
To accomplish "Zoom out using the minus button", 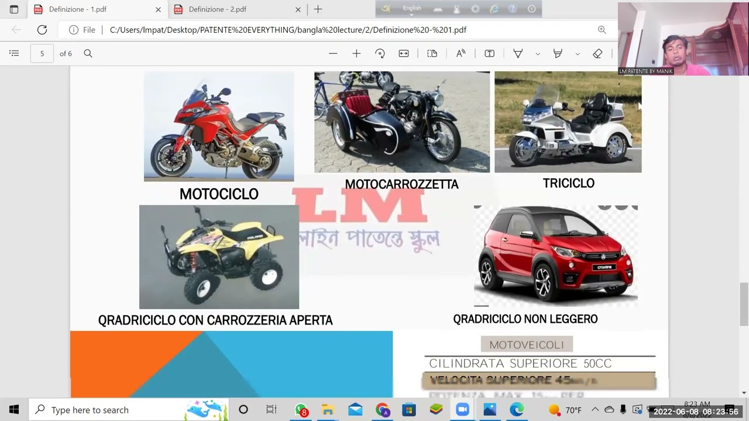I will click(x=333, y=53).
